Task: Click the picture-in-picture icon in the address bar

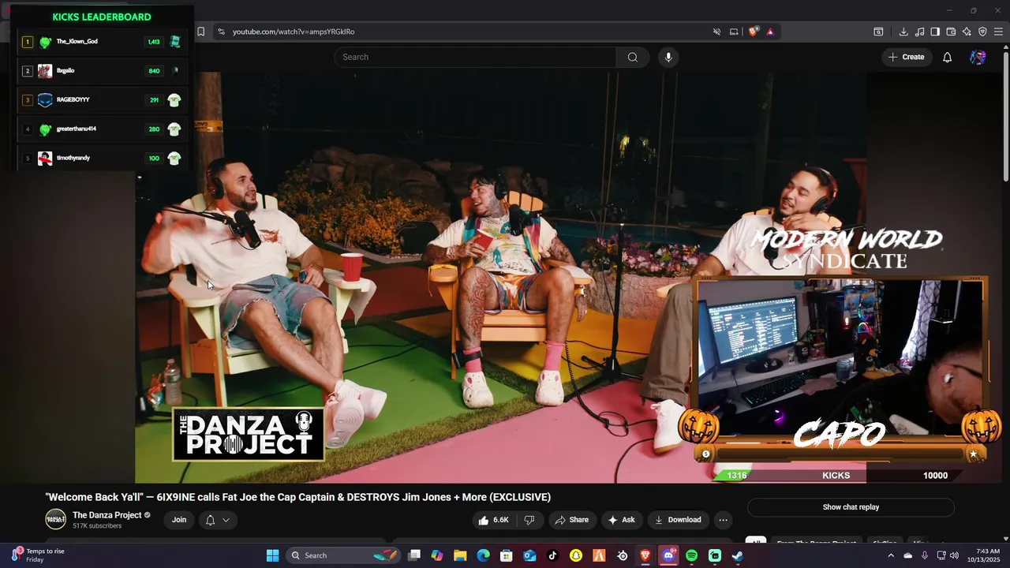Action: 734,32
